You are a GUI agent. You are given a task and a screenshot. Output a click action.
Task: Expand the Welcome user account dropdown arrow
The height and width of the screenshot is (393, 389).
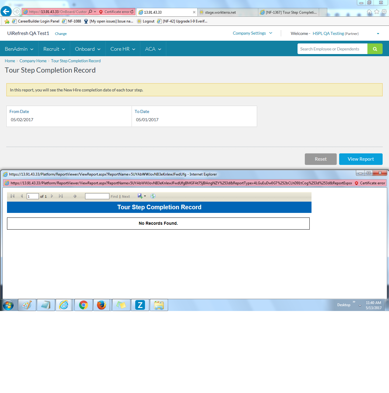378,34
